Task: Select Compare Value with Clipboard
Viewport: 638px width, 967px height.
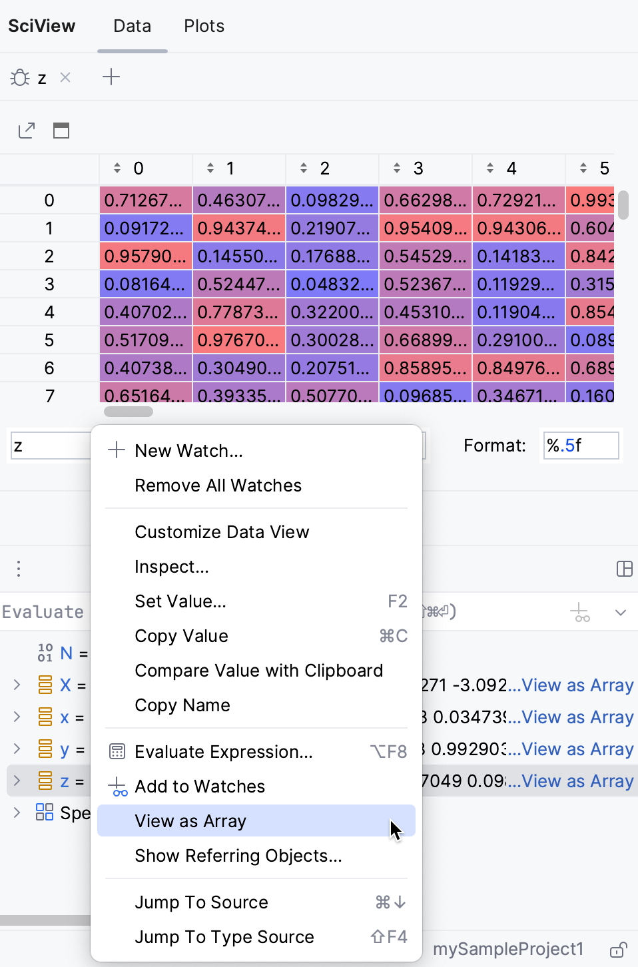Action: point(256,671)
